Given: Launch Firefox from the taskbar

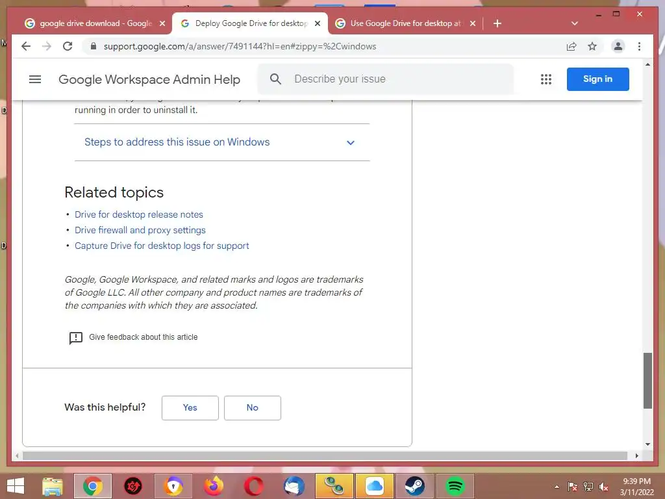Looking at the screenshot, I should (x=214, y=486).
